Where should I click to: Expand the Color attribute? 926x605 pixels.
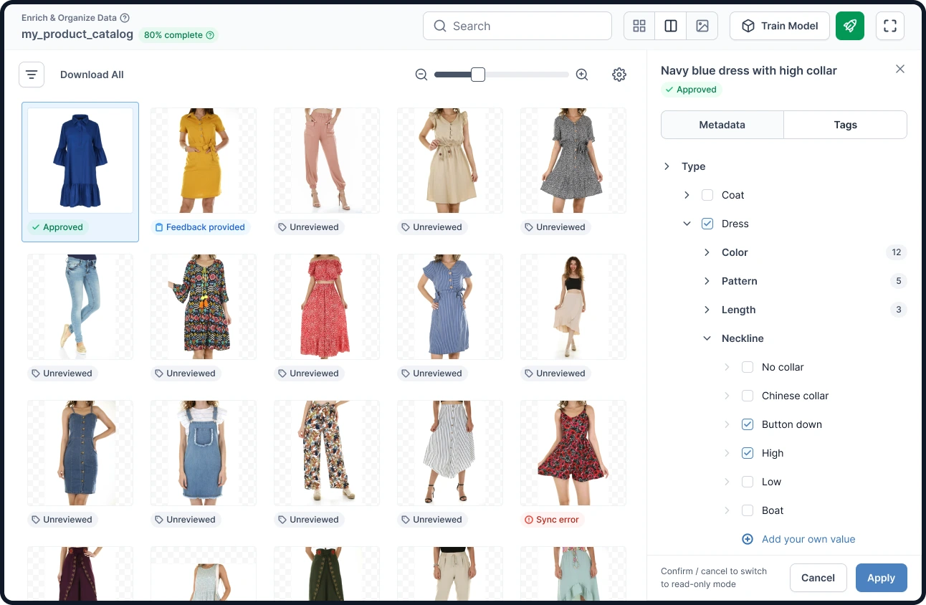coord(707,252)
